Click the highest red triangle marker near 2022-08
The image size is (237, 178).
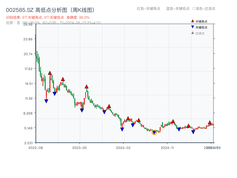point(50,73)
